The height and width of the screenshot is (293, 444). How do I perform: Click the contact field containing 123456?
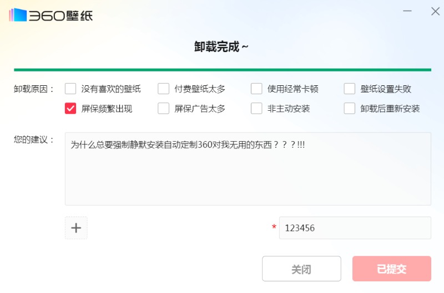[x=355, y=228]
